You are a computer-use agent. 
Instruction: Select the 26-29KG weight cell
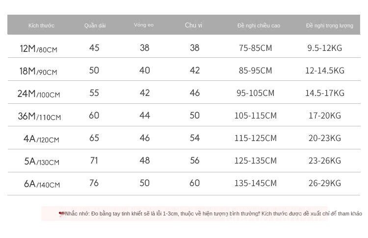[x=324, y=184]
